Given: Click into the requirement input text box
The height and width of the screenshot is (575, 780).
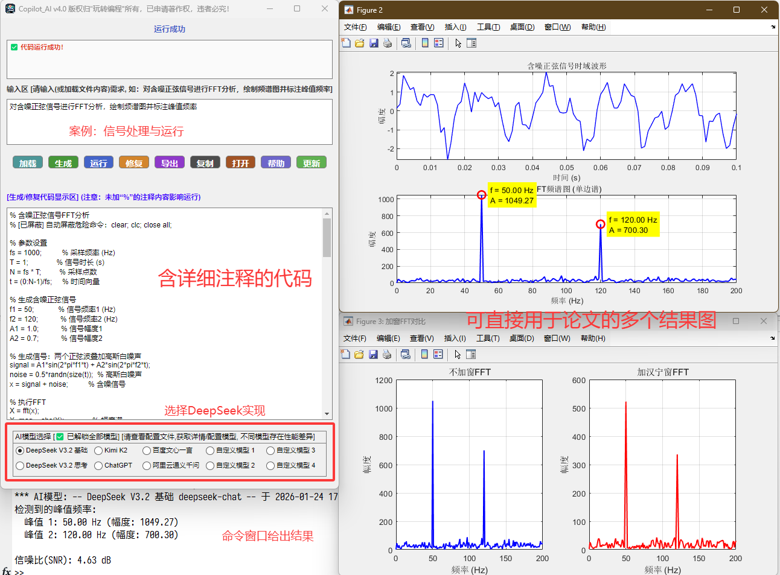Looking at the screenshot, I should click(x=169, y=122).
